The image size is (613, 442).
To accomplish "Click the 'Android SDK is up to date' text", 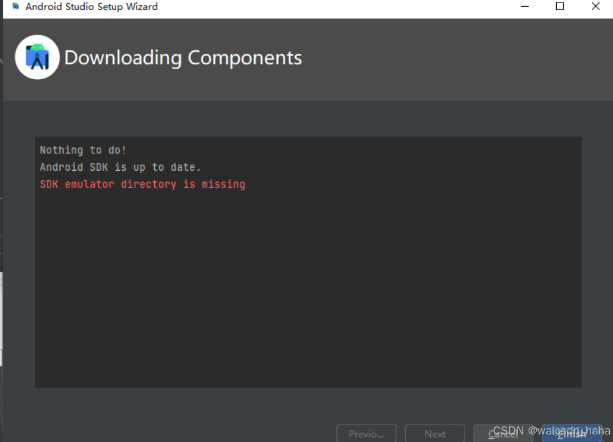I will [x=120, y=166].
